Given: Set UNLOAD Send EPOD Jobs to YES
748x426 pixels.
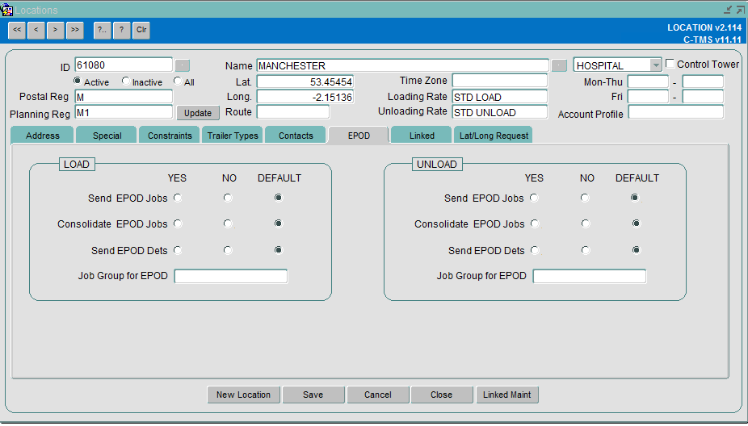Looking at the screenshot, I should click(x=534, y=198).
